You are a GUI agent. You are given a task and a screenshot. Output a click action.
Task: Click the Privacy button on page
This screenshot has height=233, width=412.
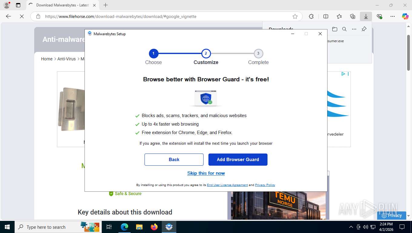coord(392,215)
